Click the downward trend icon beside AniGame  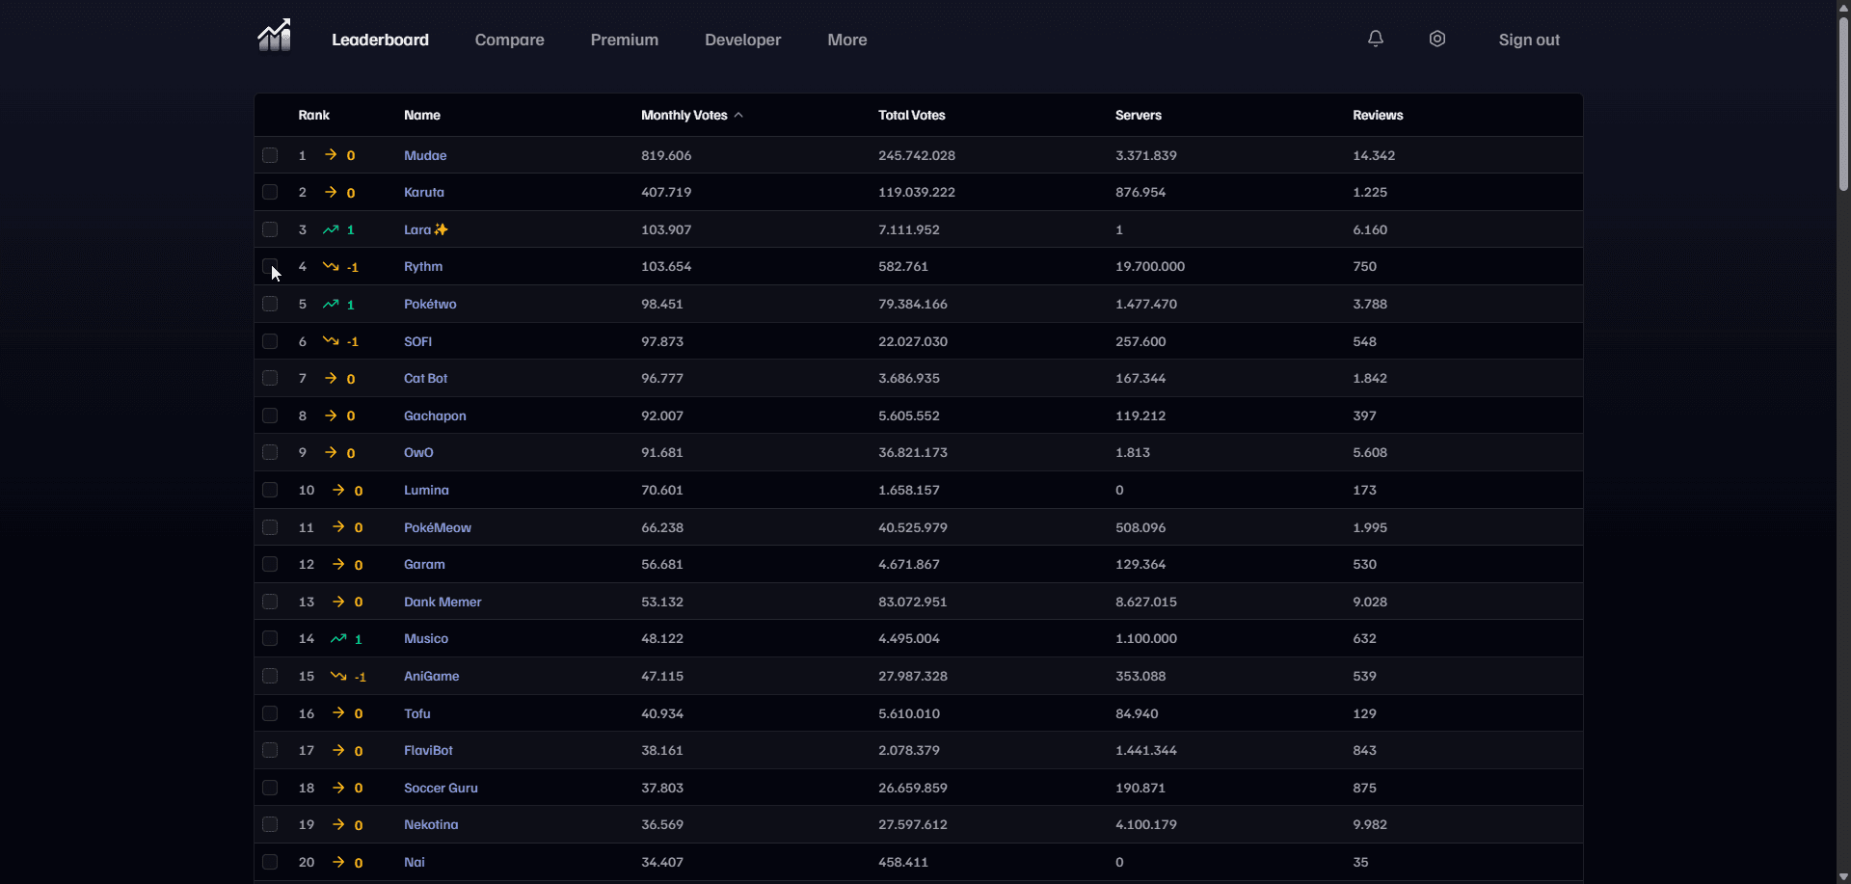[340, 676]
